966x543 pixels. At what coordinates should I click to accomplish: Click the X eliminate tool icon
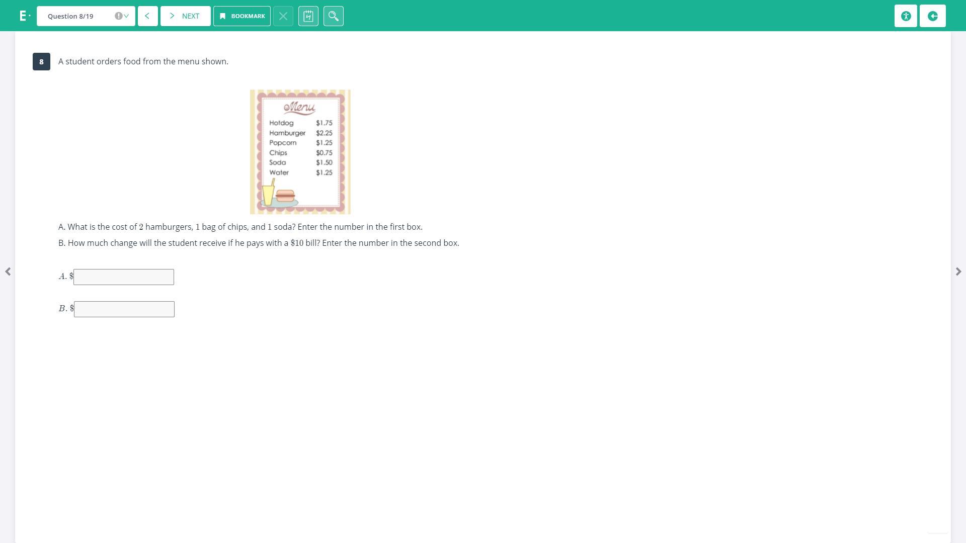click(283, 16)
